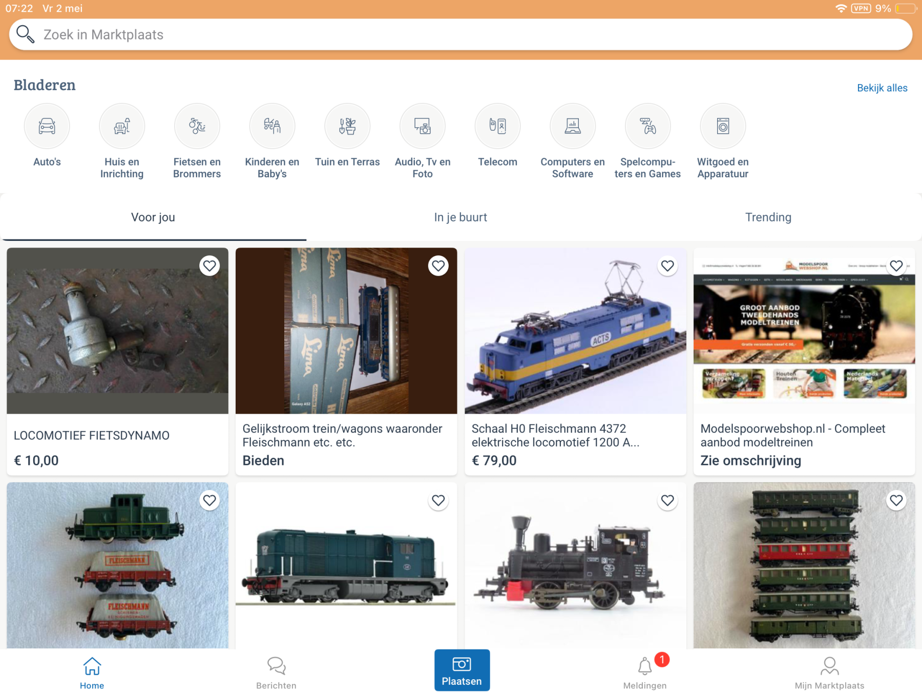
Task: Favorite the black steam locomotive listing
Action: tap(667, 500)
